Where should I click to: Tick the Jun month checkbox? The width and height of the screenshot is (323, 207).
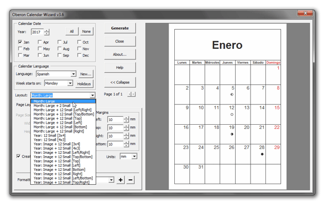pyautogui.click(x=40, y=55)
